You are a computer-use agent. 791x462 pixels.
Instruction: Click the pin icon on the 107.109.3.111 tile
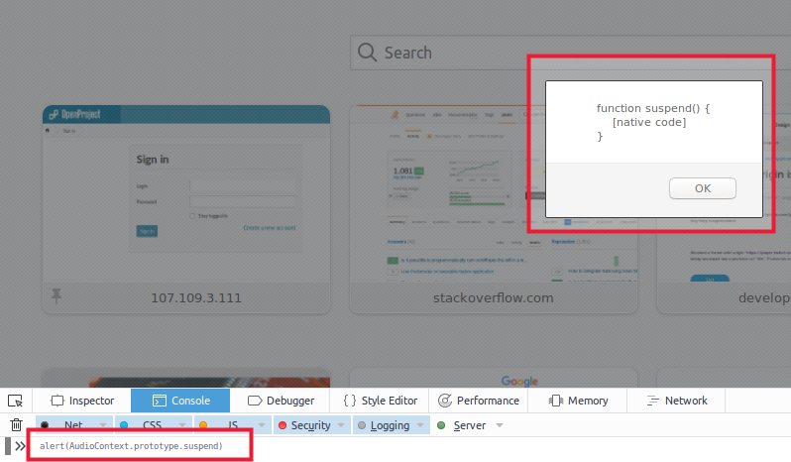click(x=56, y=295)
